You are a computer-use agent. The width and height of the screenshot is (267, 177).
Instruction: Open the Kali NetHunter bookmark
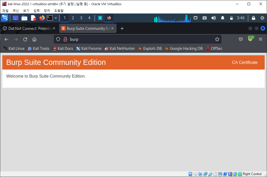(120, 49)
